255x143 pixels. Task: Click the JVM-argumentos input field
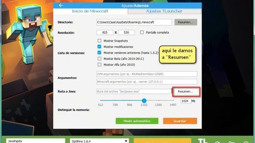pos(147,74)
